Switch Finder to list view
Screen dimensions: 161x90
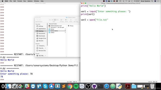pos(52,20)
